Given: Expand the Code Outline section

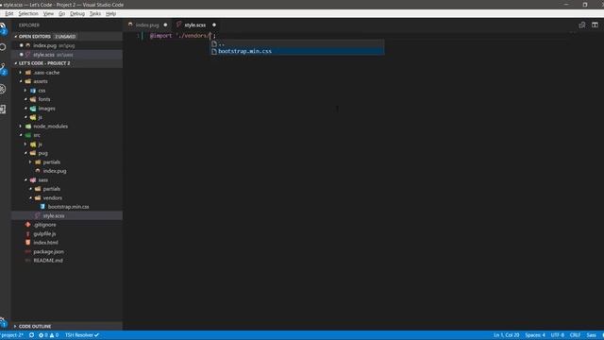Looking at the screenshot, I should click(x=15, y=327).
